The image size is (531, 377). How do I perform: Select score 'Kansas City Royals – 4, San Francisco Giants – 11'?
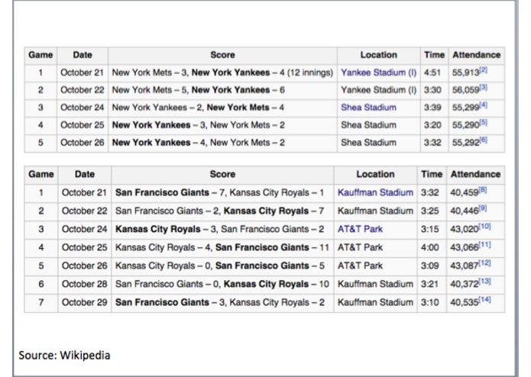[x=222, y=247]
